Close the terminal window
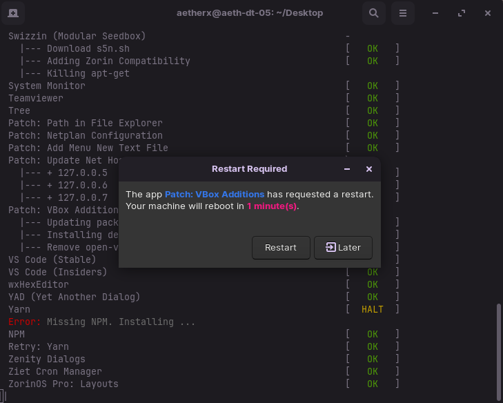 click(x=488, y=13)
